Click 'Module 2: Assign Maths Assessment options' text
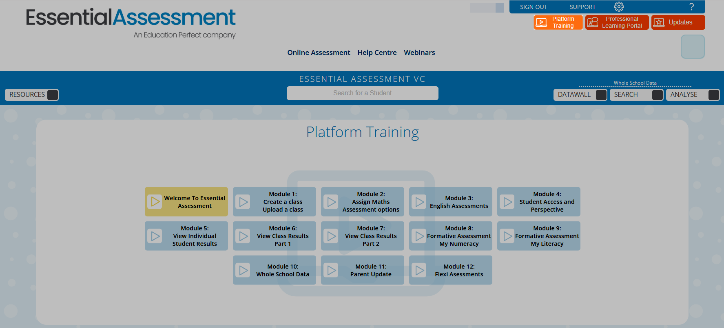 click(x=371, y=202)
